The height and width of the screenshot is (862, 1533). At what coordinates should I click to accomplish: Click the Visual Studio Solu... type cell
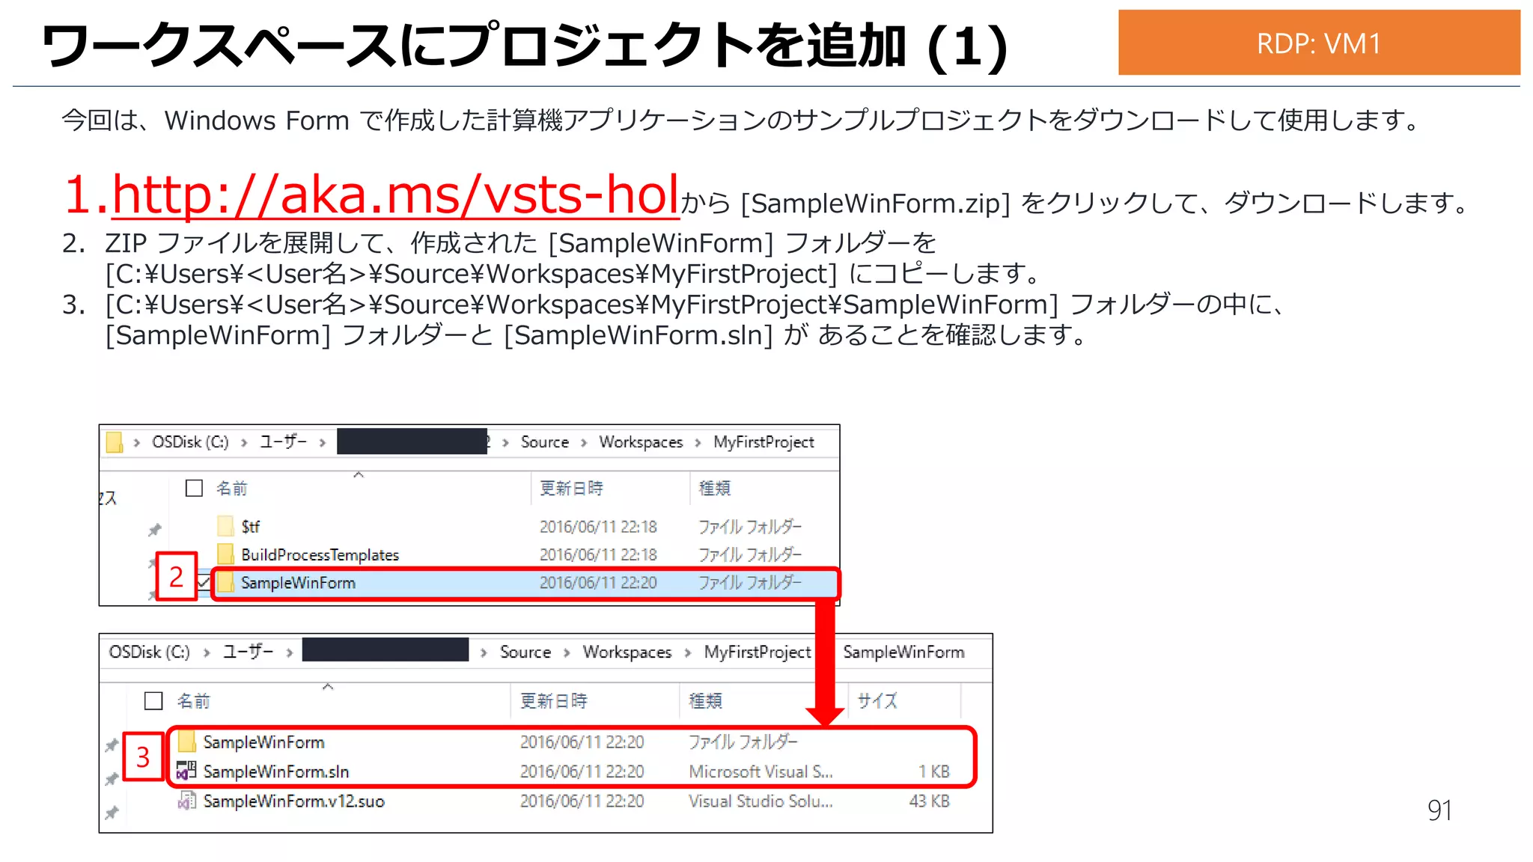[x=761, y=801]
